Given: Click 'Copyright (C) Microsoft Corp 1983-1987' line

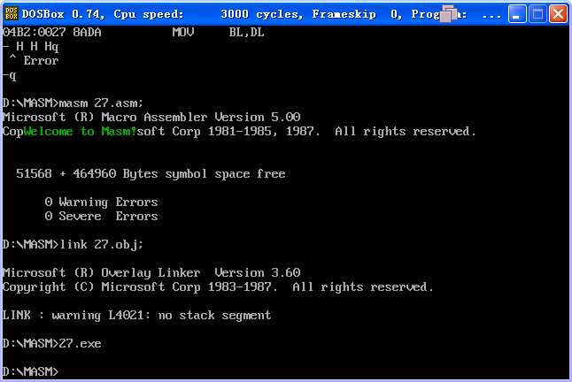Looking at the screenshot, I should pos(218,287).
